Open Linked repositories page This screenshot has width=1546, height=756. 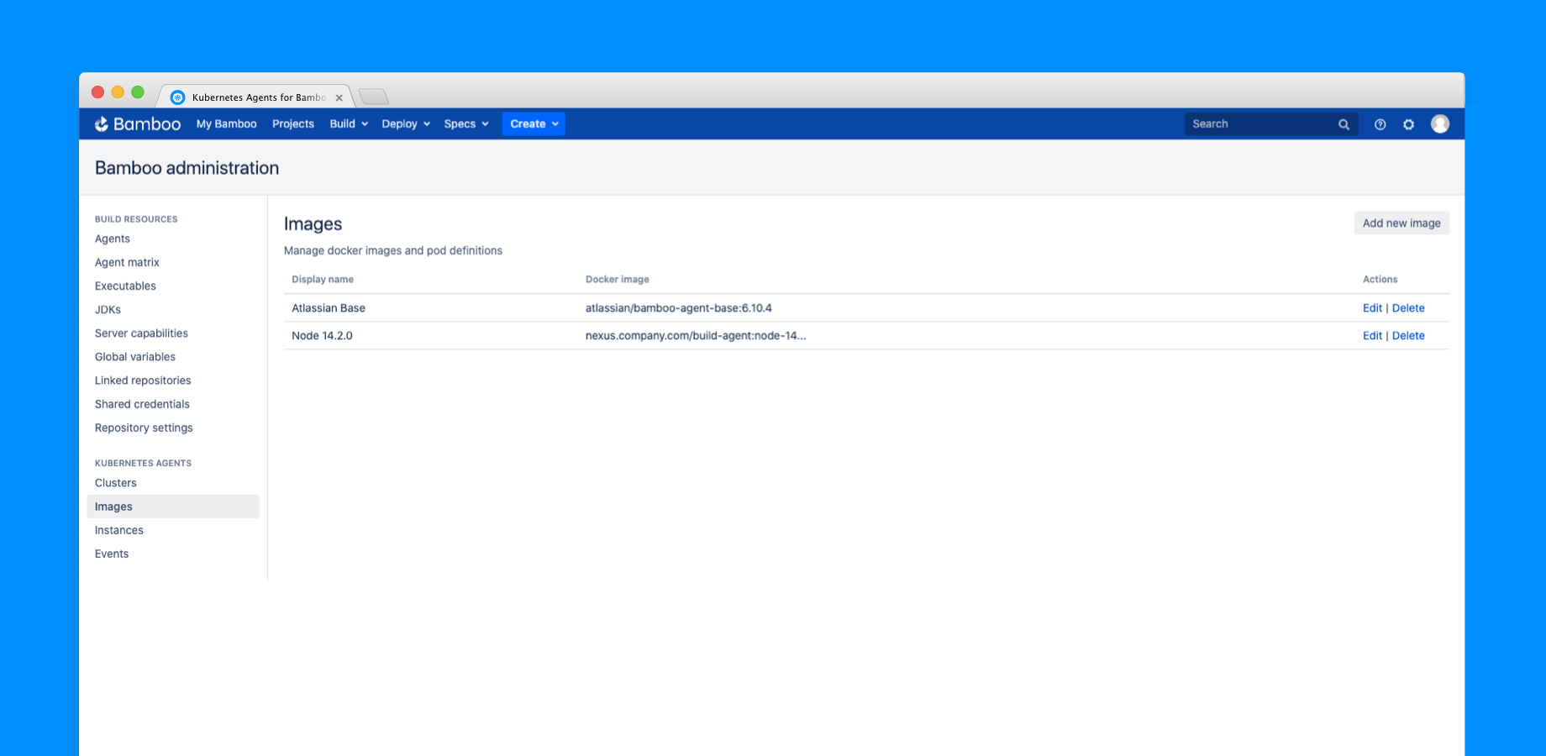point(143,380)
